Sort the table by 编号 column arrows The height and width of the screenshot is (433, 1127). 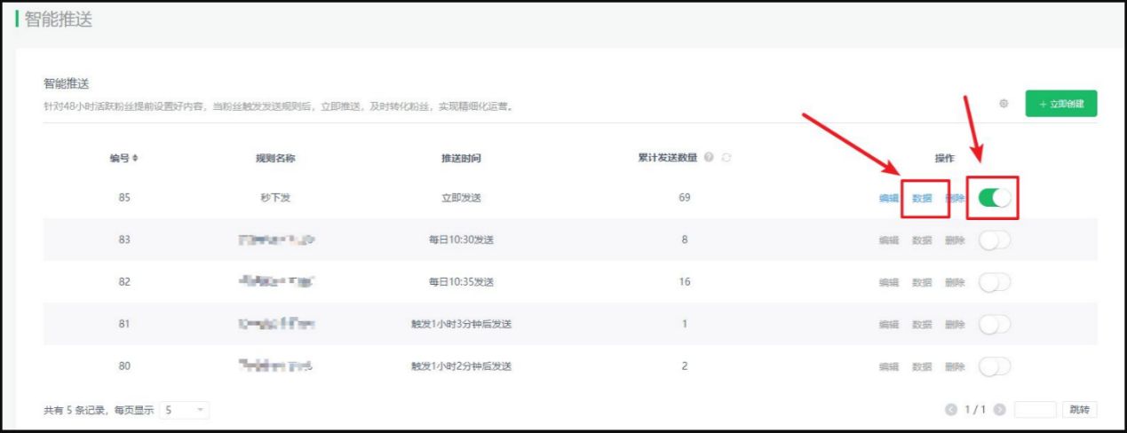(135, 158)
